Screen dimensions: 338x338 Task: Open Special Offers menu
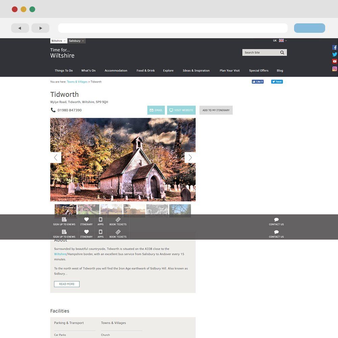click(x=259, y=71)
